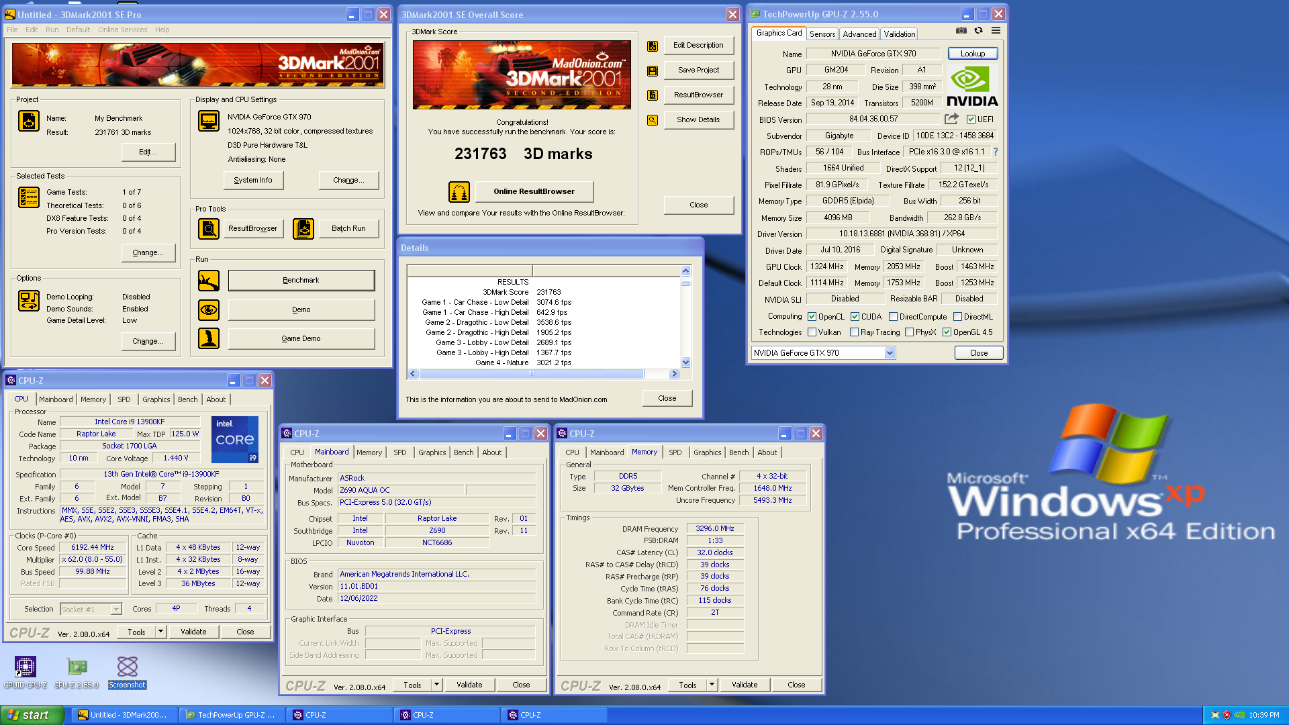Click System Info button
This screenshot has height=725, width=1289.
[253, 181]
